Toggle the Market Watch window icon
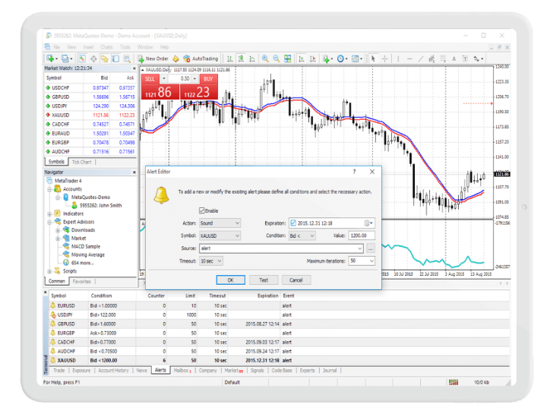The height and width of the screenshot is (417, 550). click(82, 58)
